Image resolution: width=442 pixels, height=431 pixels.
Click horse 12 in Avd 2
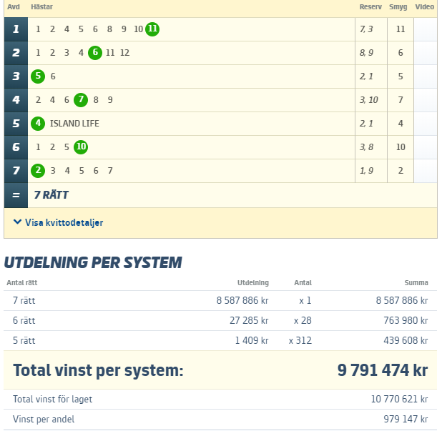coord(124,53)
